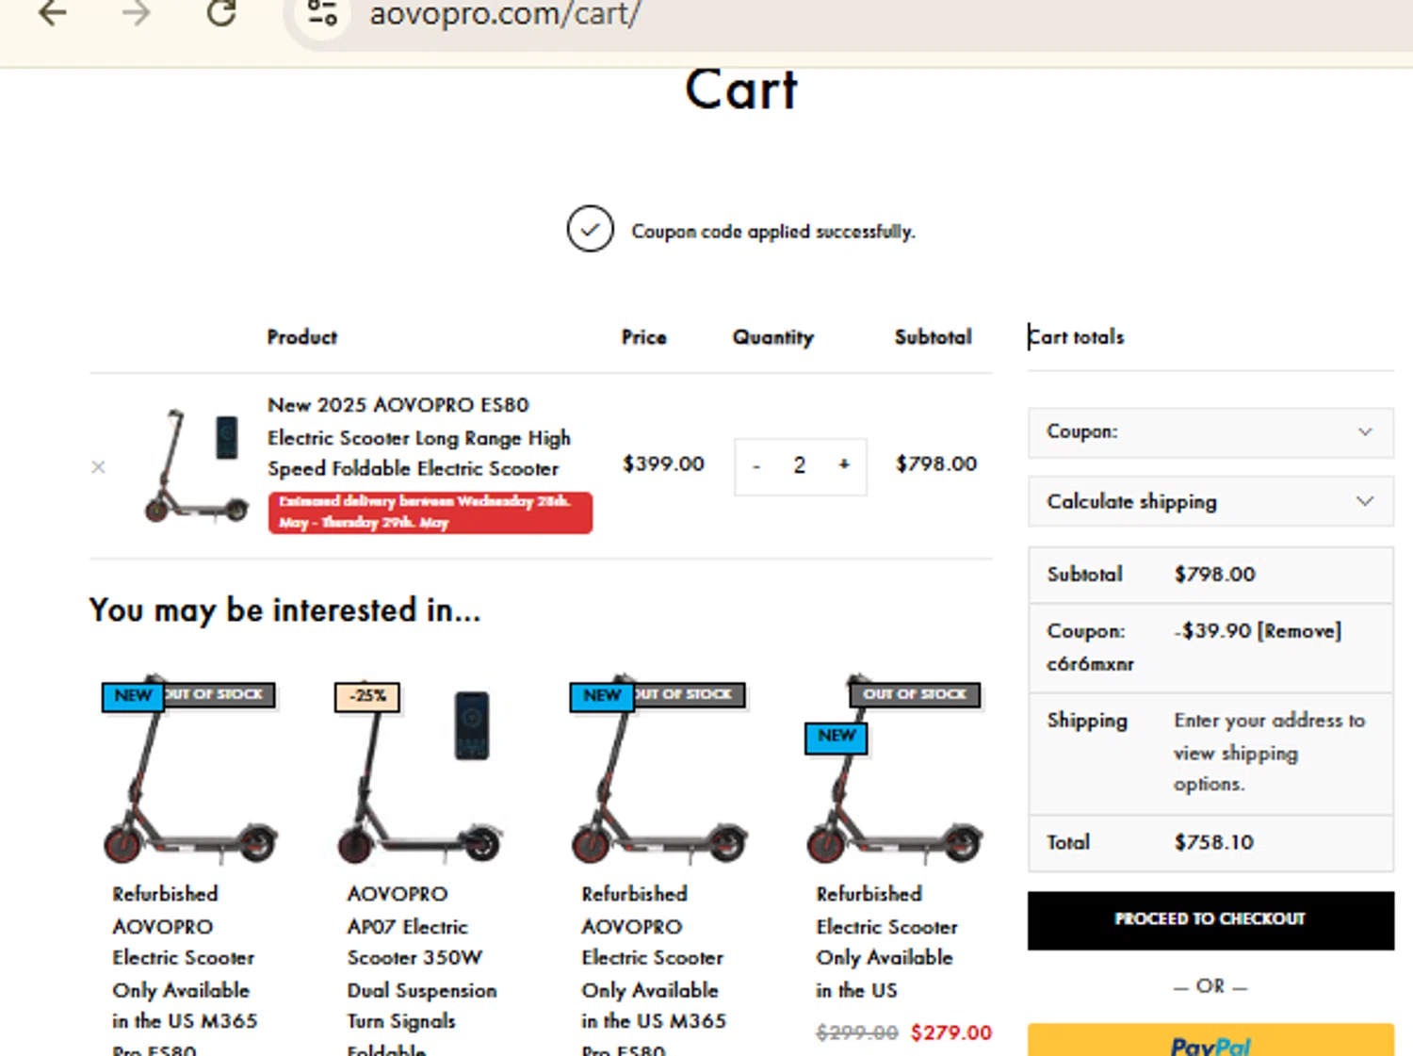Pay with the PayPal button

coord(1210,1040)
